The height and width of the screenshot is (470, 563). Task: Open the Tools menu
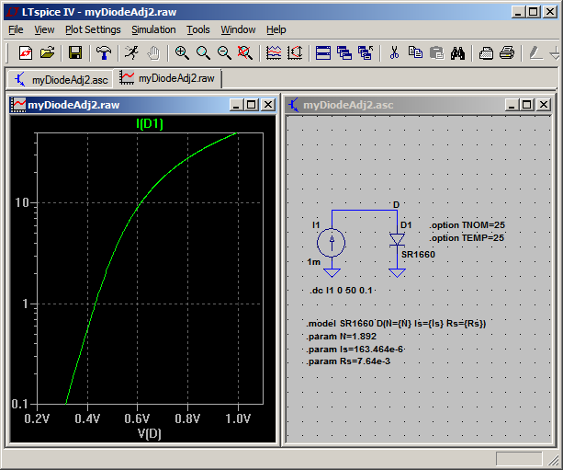(x=198, y=29)
